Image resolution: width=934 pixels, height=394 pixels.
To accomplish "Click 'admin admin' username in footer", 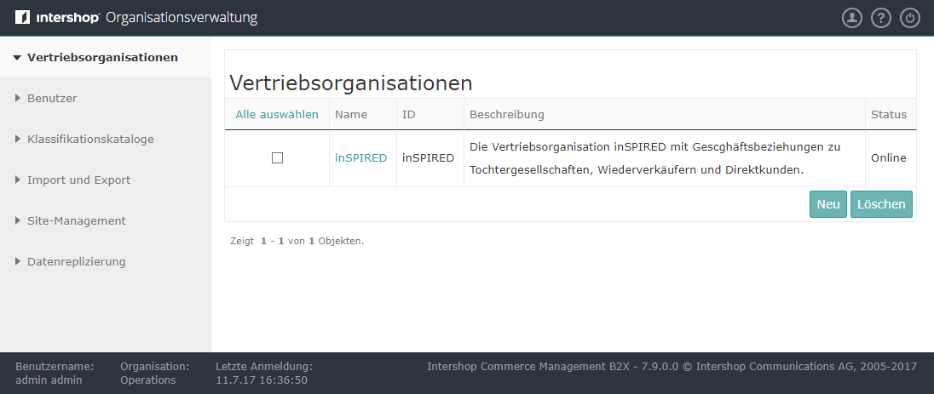I will coord(49,380).
